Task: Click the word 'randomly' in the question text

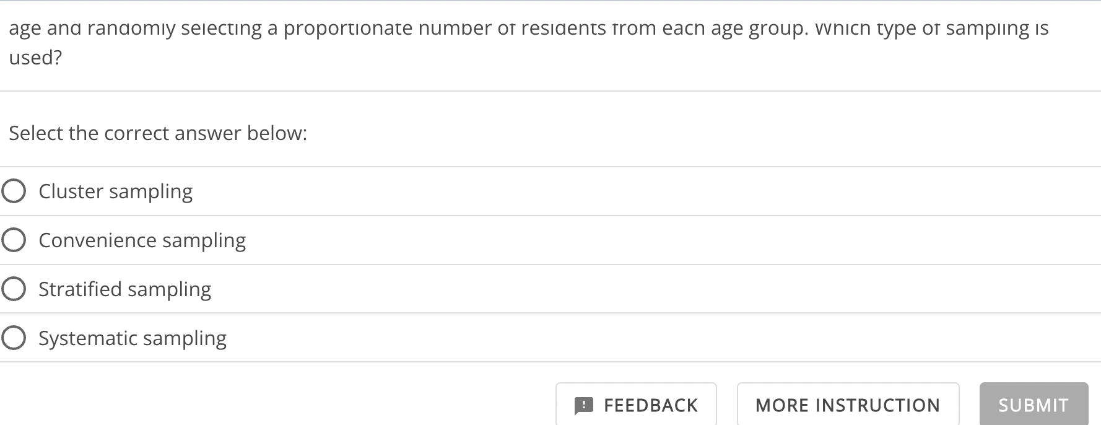Action: pos(128,28)
